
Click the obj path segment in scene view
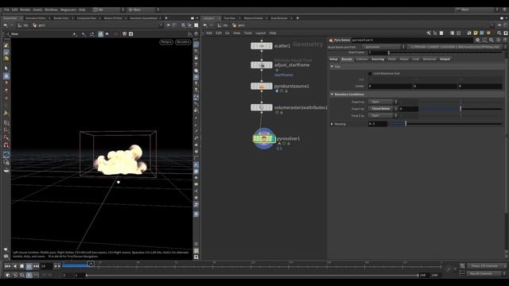coord(23,25)
